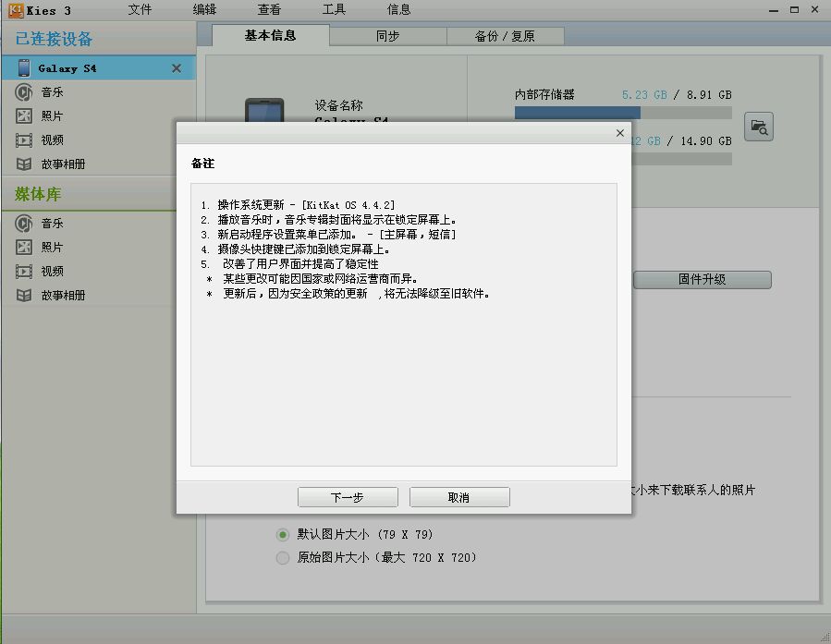Click the 下一步 button
Viewport: 831px width, 644px height.
point(348,497)
